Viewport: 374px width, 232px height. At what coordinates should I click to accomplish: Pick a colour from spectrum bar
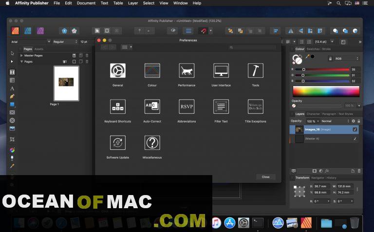(x=326, y=91)
